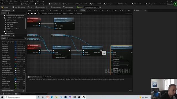Viewport: 177px width, 99px height.
Task: Click the graph overview icon beside breadcrumb
Action: click(39, 13)
